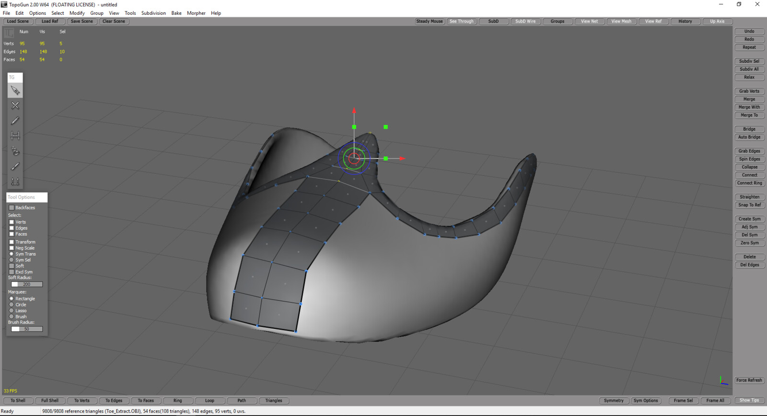The width and height of the screenshot is (767, 416).
Task: Toggle the Backfaces checkbox
Action: coord(12,208)
